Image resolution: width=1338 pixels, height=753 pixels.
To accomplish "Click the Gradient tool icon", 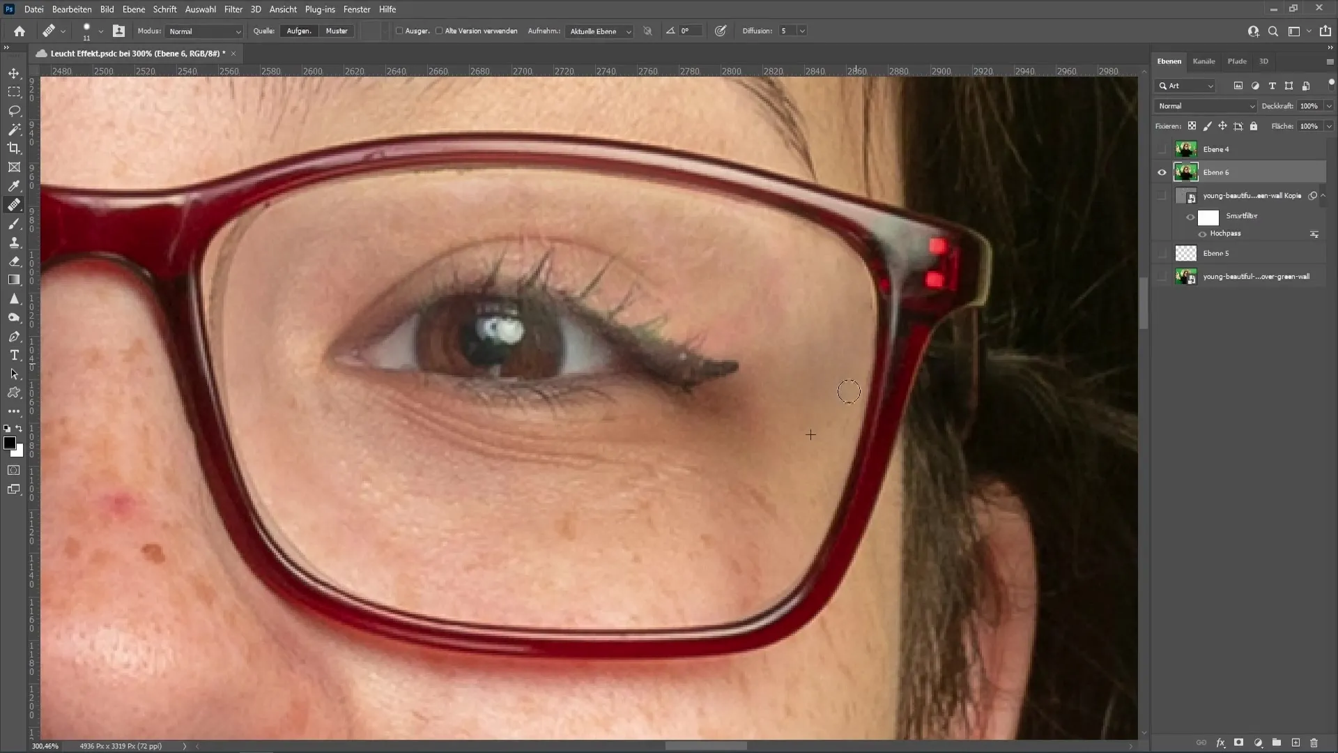I will pyautogui.click(x=14, y=279).
